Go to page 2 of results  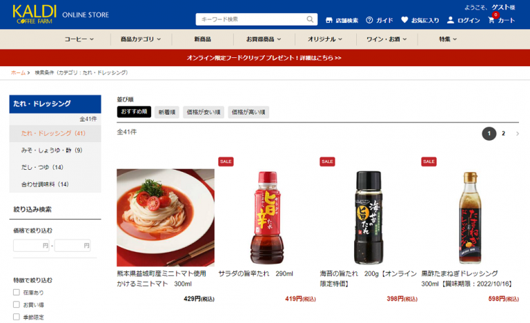(x=503, y=134)
